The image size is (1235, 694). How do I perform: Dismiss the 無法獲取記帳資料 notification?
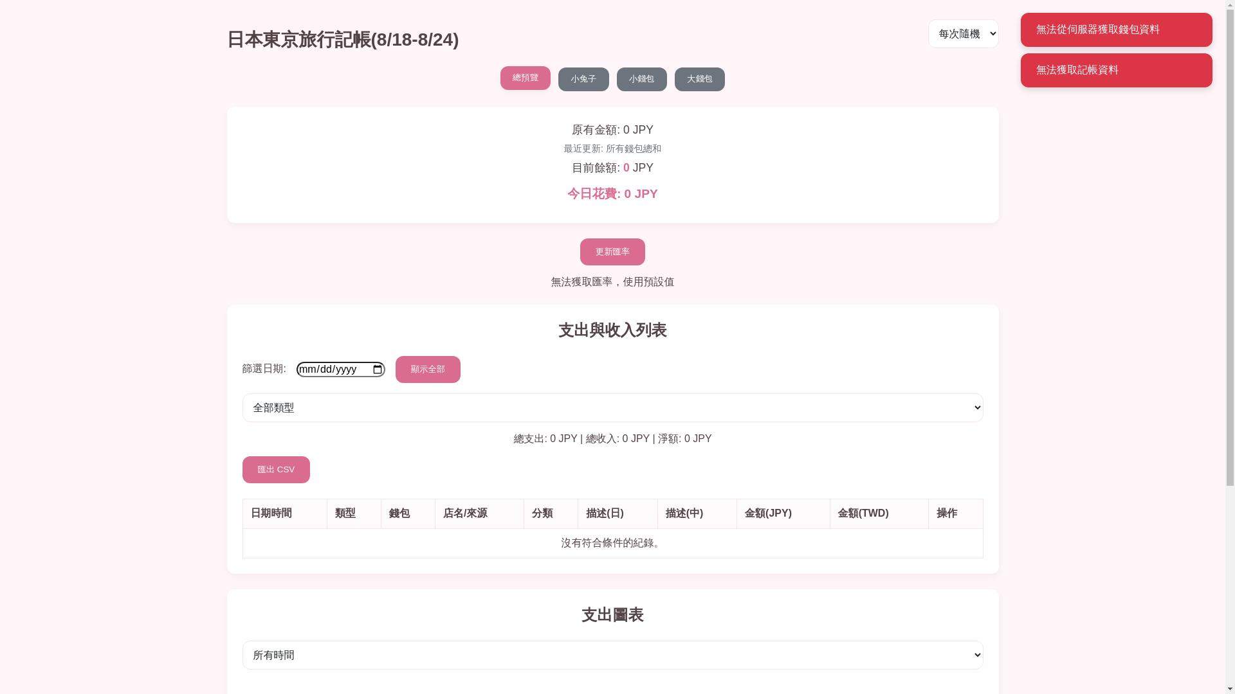click(1116, 70)
